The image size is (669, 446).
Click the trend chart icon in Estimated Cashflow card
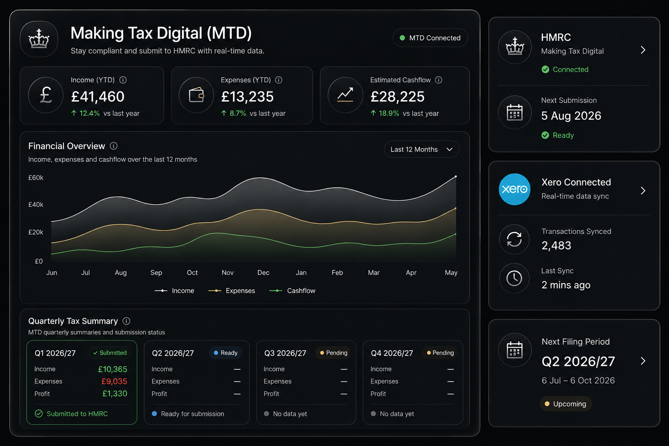pyautogui.click(x=345, y=95)
